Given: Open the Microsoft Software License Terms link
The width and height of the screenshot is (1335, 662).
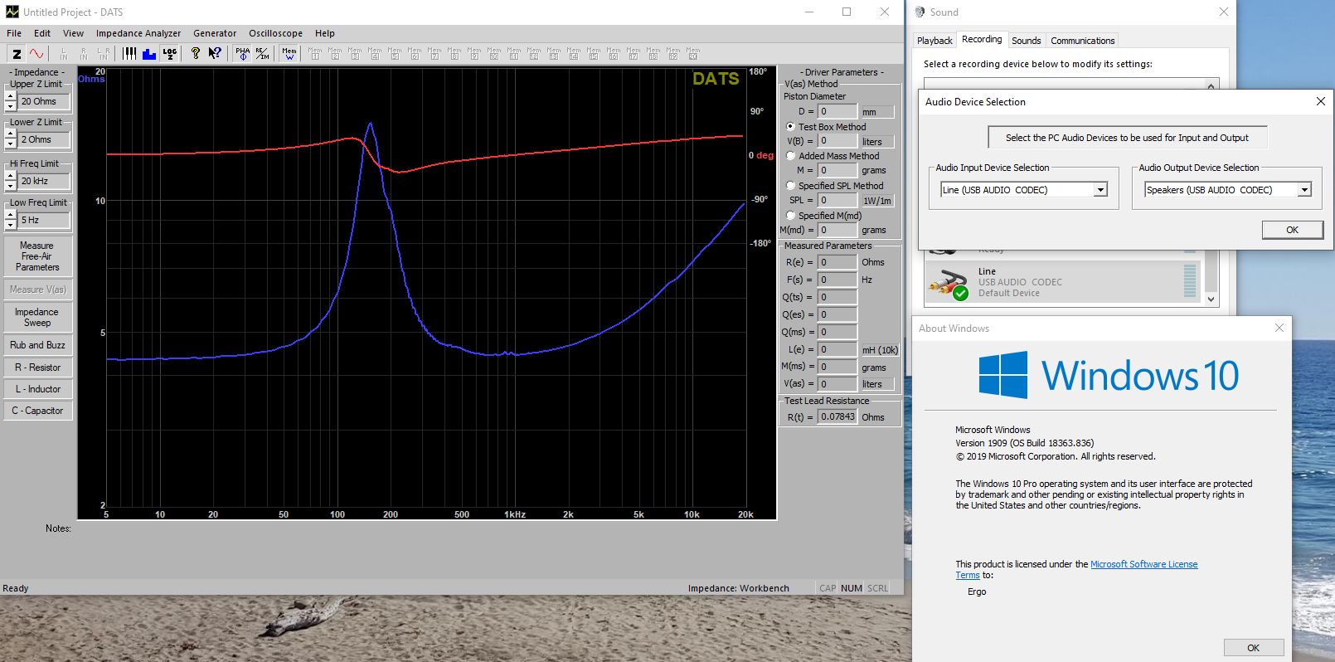Looking at the screenshot, I should click(1077, 569).
